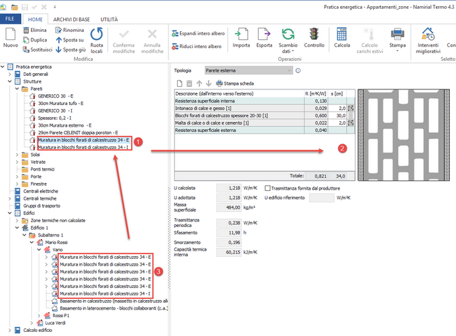Click the Esporta icon

click(264, 34)
